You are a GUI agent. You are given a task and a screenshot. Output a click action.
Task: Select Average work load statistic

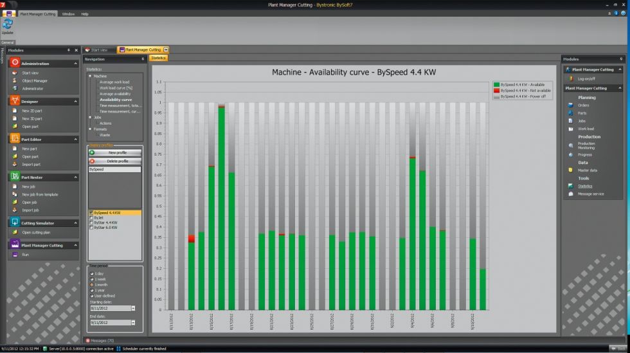[x=114, y=82]
